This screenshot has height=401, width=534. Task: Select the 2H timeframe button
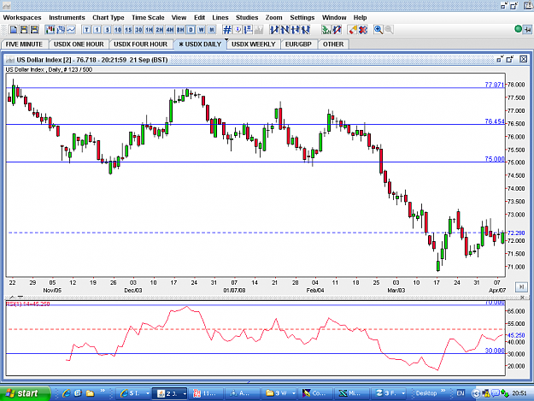tap(160, 30)
